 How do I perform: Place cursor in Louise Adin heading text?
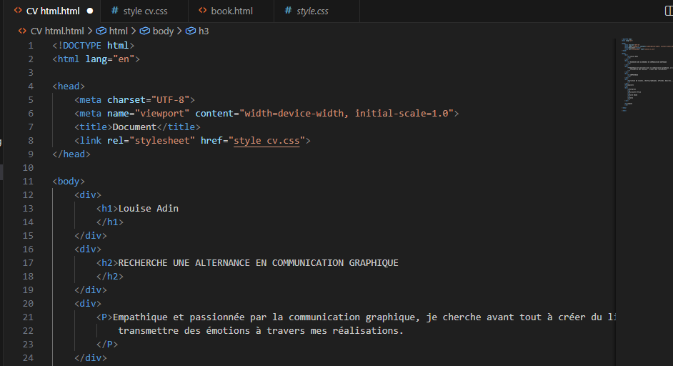point(148,209)
